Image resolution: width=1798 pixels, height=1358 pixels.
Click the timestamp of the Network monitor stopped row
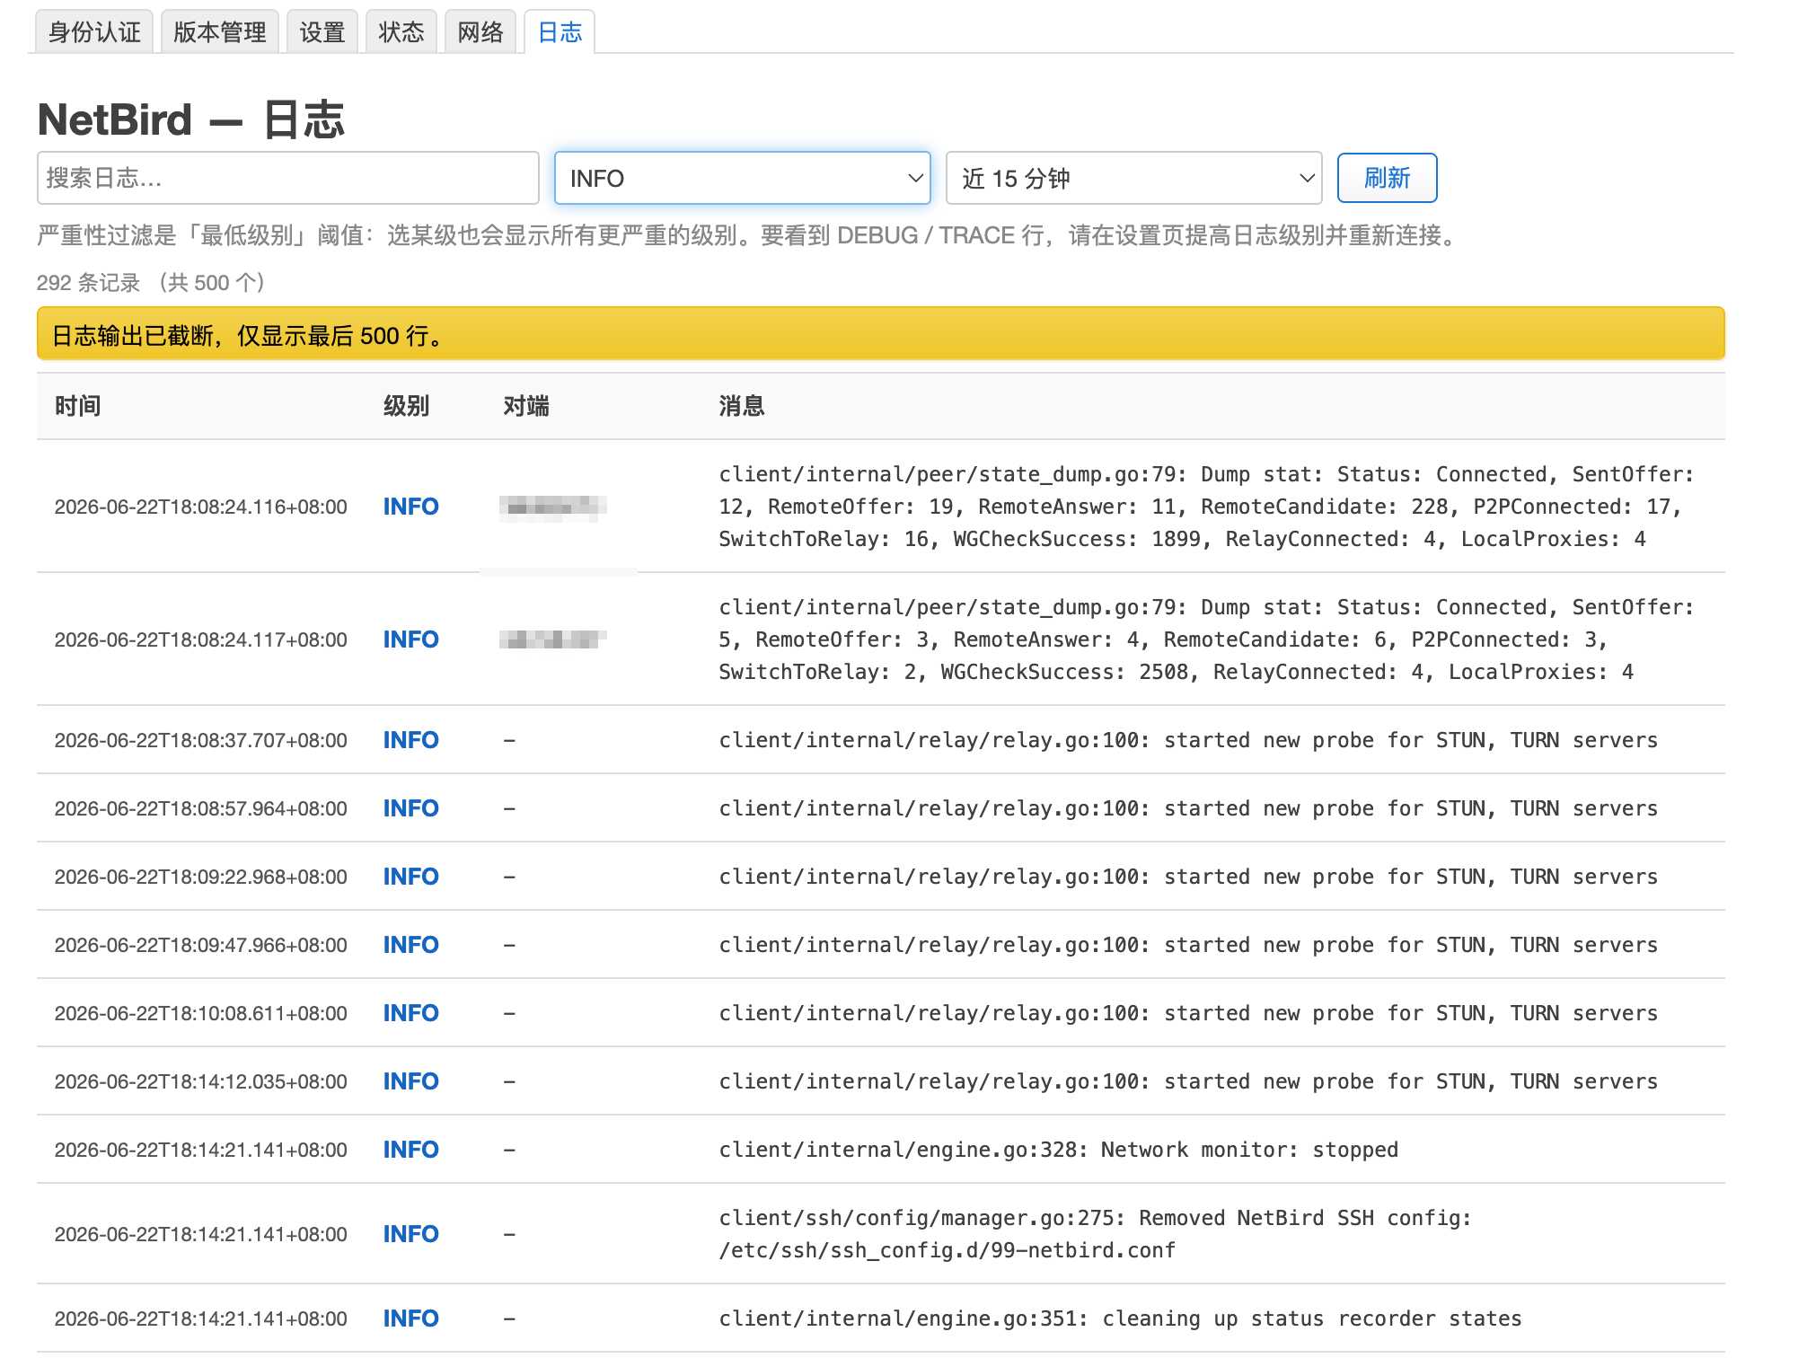pos(201,1150)
